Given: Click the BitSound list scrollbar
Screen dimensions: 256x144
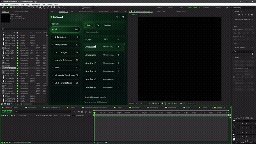Looking at the screenshot, I should pyautogui.click(x=124, y=44).
